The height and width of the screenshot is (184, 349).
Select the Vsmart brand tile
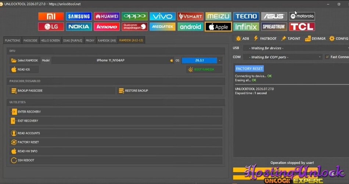click(x=190, y=16)
